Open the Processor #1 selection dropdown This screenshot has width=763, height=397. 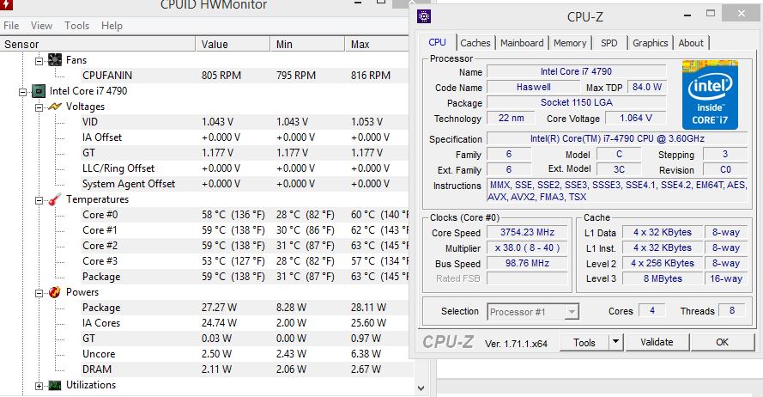572,311
